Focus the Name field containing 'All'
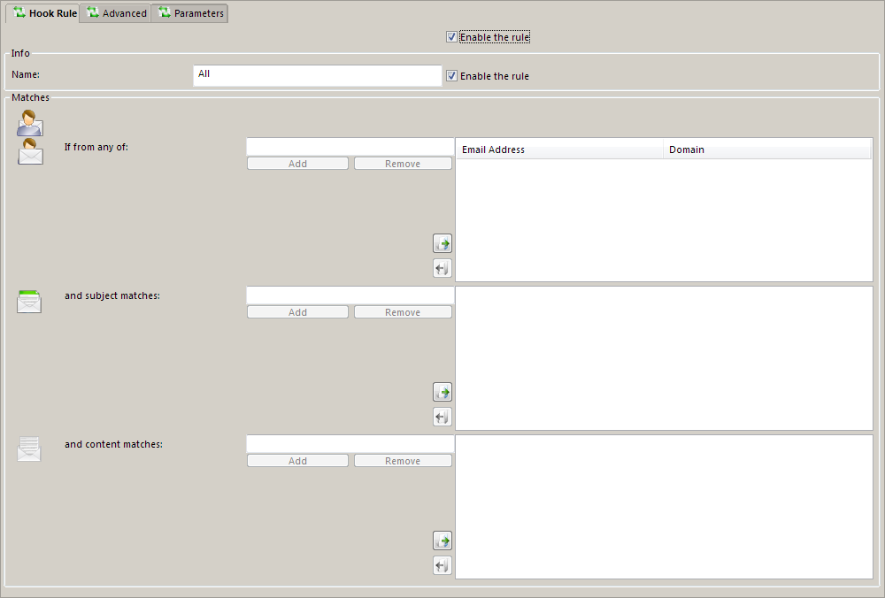885x598 pixels. (x=317, y=76)
